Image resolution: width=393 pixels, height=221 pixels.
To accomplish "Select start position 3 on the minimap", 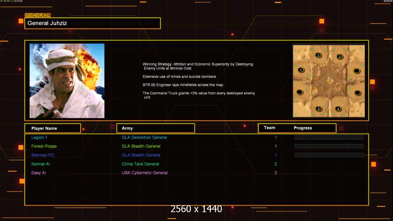I will [x=340, y=57].
